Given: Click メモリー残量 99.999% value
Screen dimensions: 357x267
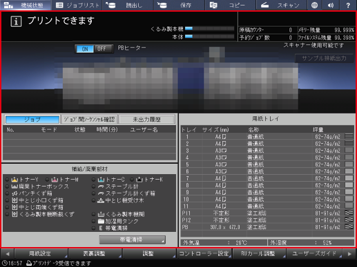Looking at the screenshot, I should coord(344,30).
